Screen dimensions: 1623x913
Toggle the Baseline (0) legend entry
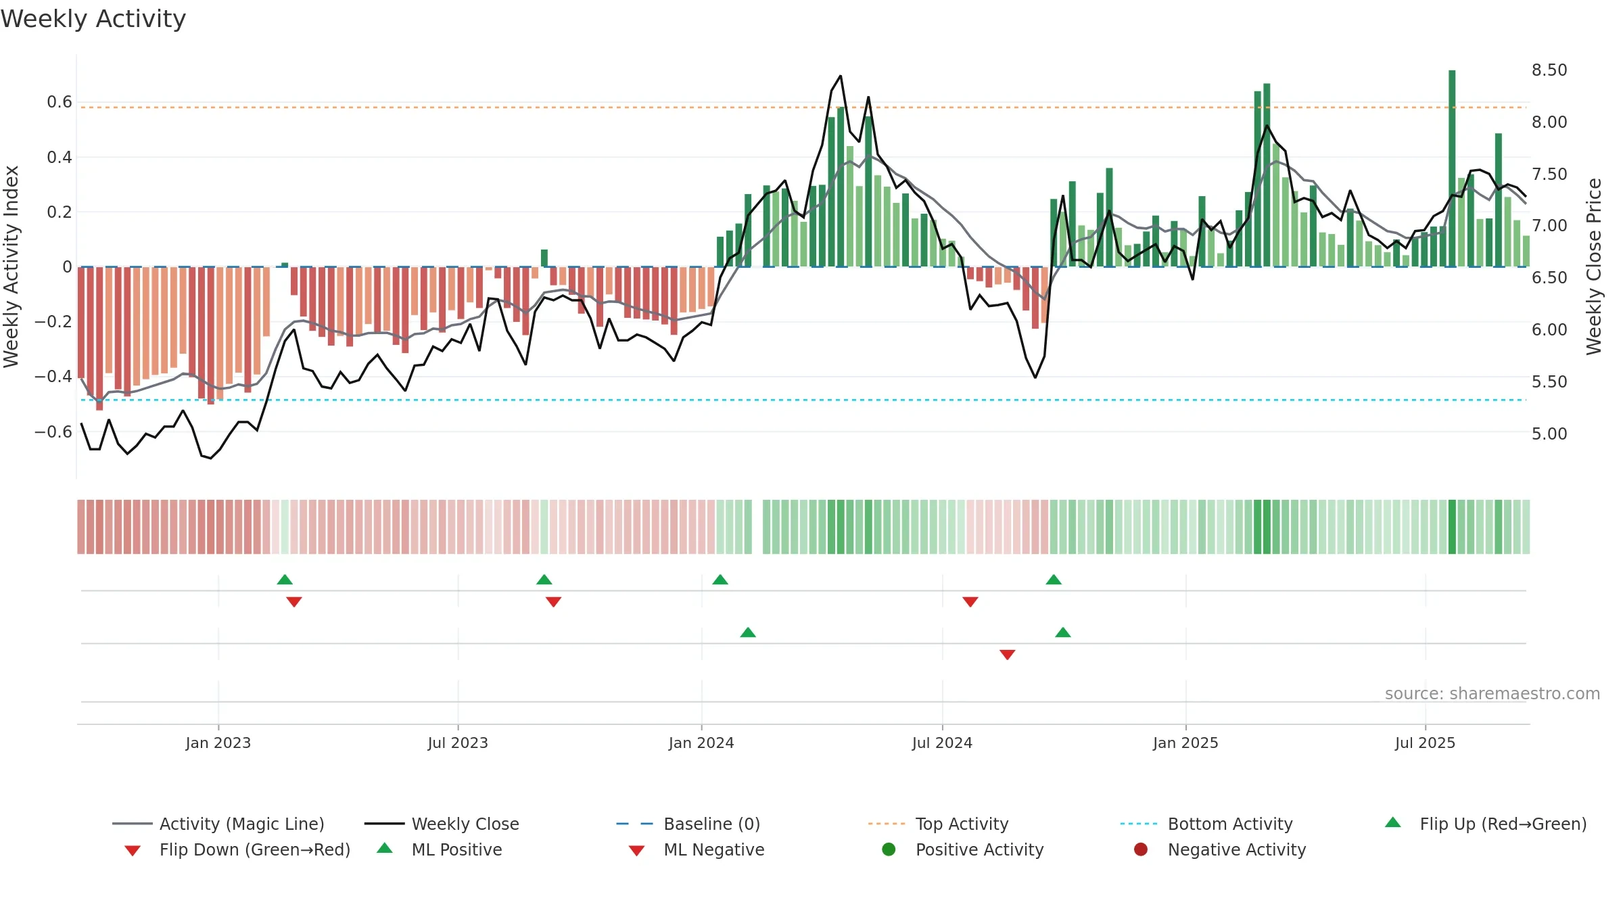688,824
